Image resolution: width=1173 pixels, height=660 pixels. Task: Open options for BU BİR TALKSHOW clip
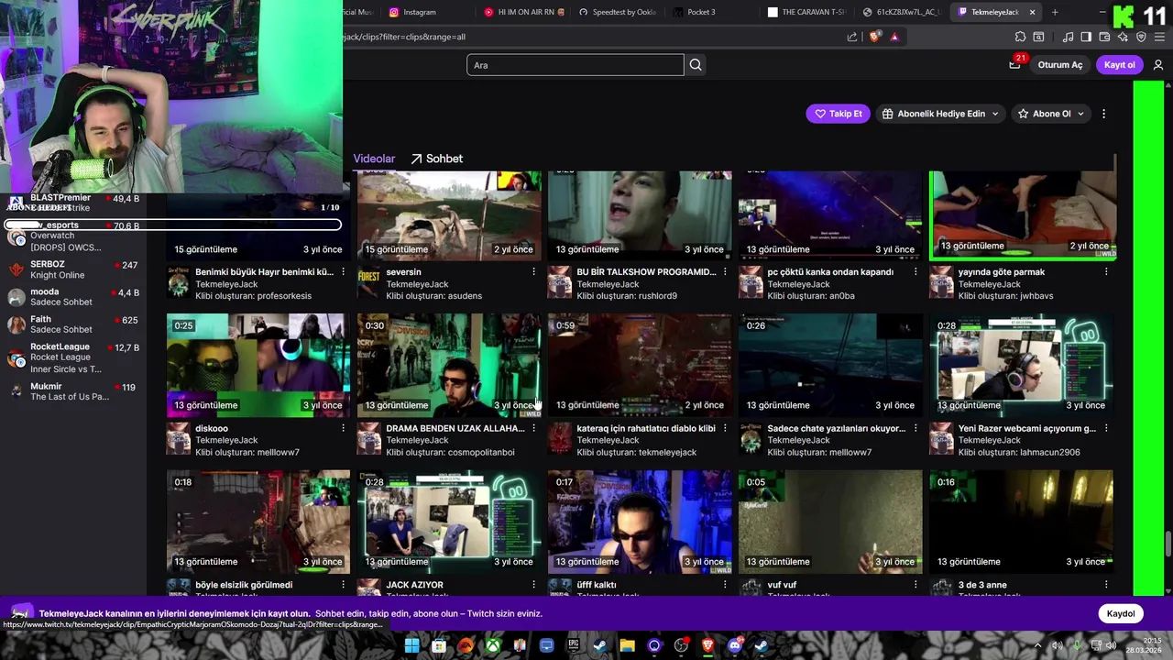point(725,272)
